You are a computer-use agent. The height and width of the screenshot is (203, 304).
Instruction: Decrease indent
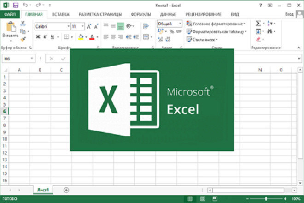tap(129, 37)
